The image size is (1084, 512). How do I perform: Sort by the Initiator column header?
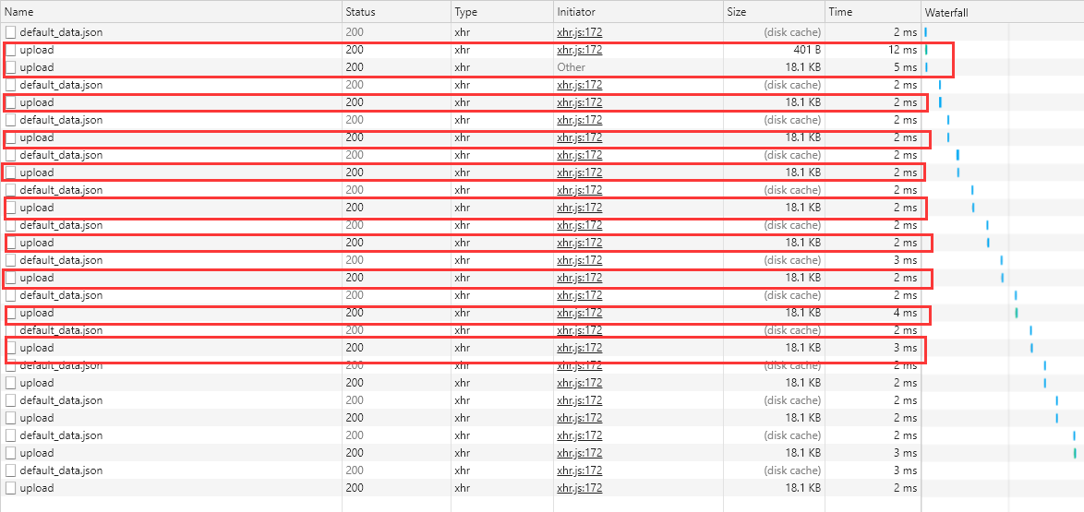(576, 12)
